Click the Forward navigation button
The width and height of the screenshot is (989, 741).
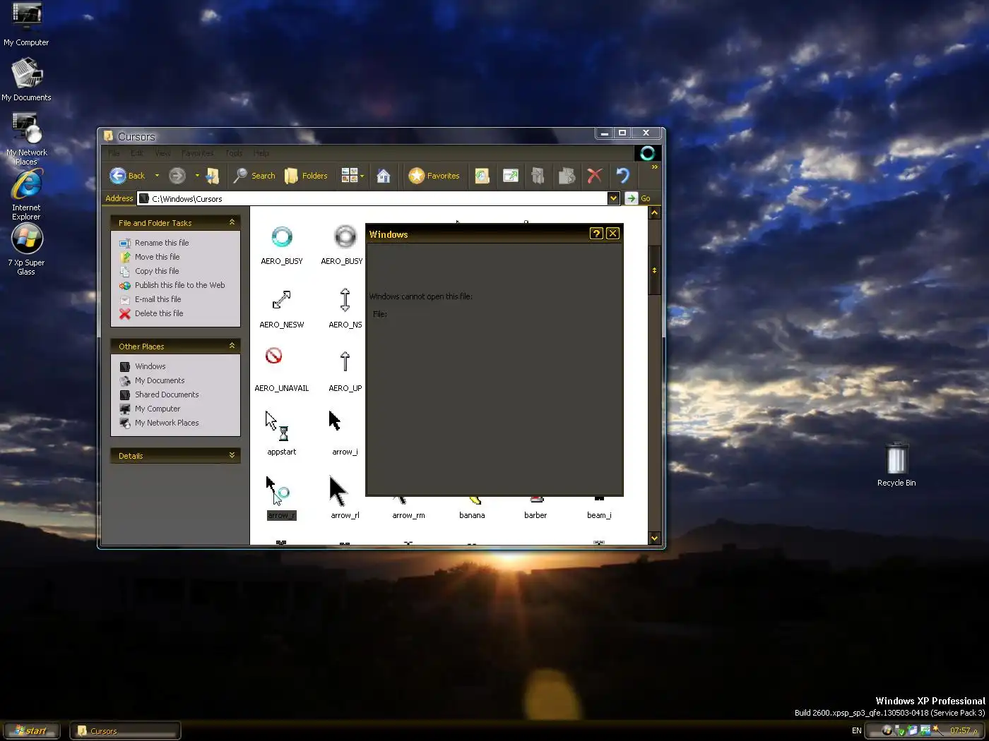click(x=177, y=176)
